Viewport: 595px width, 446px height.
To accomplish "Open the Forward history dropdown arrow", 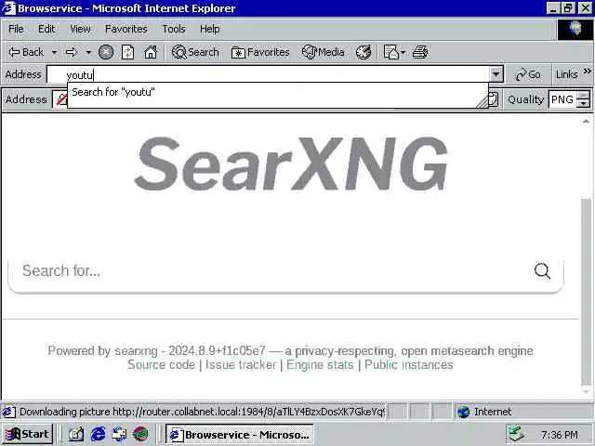I will tap(88, 52).
